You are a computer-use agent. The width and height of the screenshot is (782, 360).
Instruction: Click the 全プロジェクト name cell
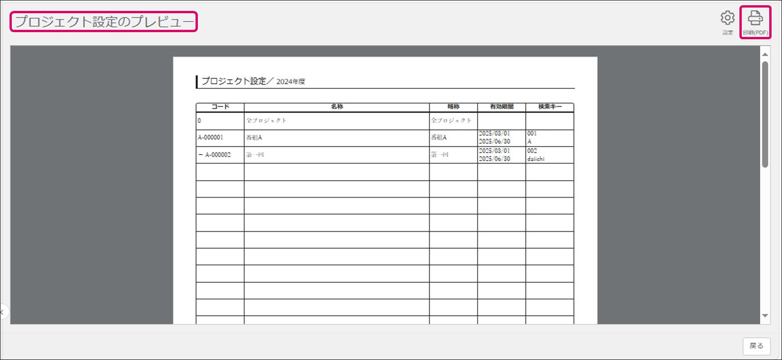point(267,121)
